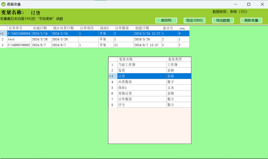Select variable 序号 in the variable list
Image resolution: width=268 pixels, height=159 pixels.
tap(142, 105)
